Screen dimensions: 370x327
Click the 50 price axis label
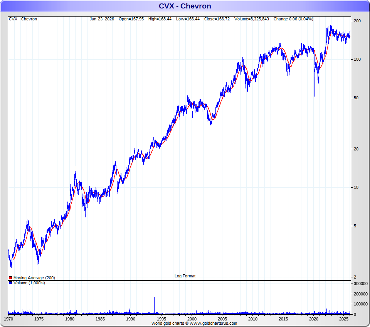point(356,98)
